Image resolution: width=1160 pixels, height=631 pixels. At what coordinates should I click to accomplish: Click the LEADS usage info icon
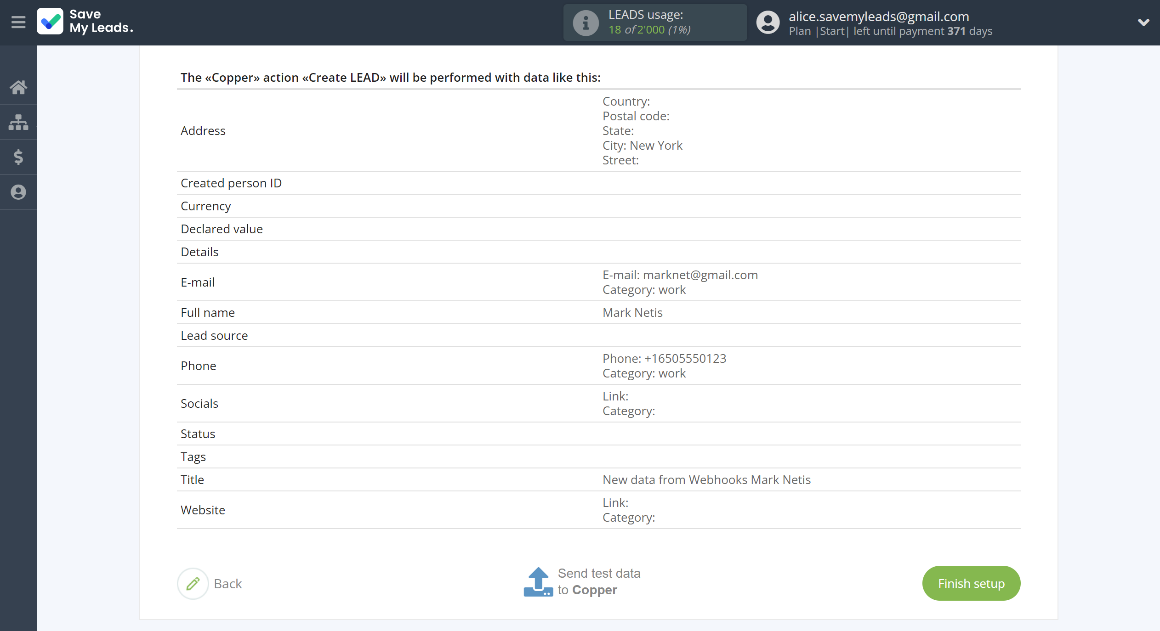pyautogui.click(x=586, y=23)
